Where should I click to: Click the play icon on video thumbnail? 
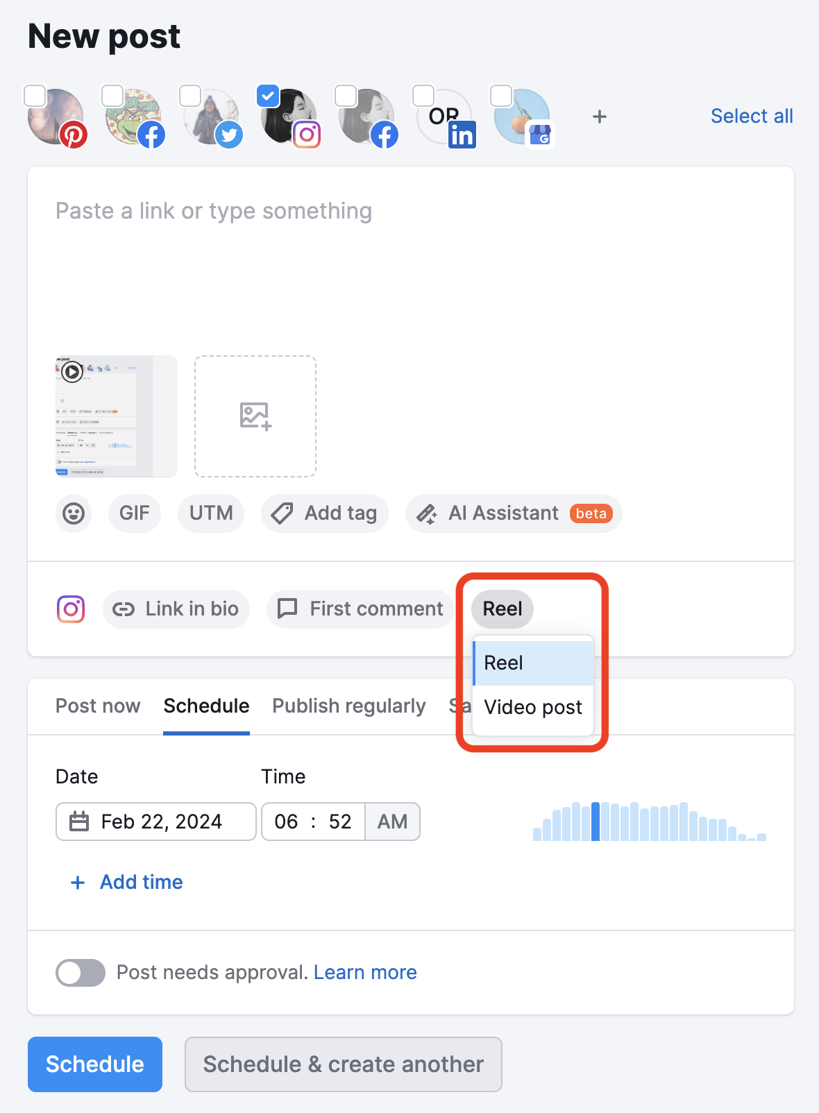tap(71, 372)
